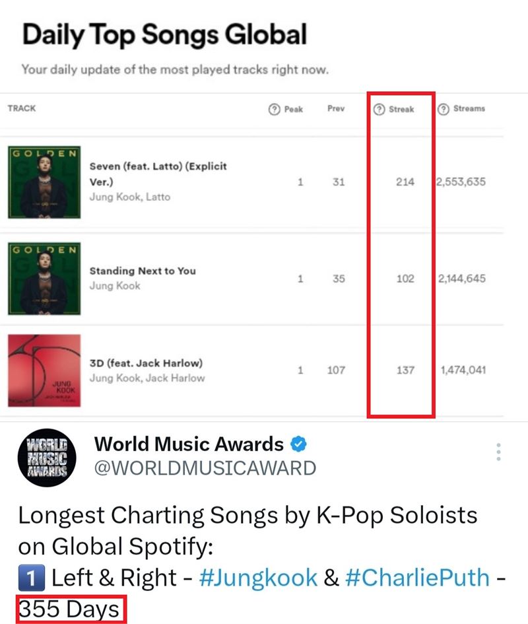Click the Streak column help icon
Viewport: 528px width, 624px height.
[379, 109]
